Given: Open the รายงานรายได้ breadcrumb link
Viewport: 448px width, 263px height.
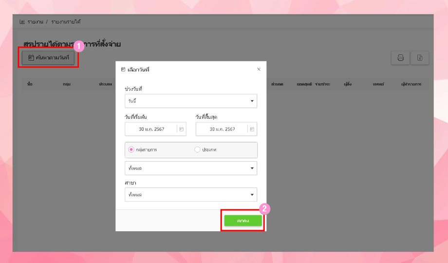Looking at the screenshot, I should [66, 22].
